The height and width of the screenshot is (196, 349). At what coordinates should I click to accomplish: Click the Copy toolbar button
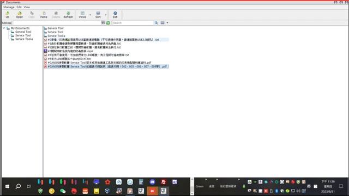(32, 15)
